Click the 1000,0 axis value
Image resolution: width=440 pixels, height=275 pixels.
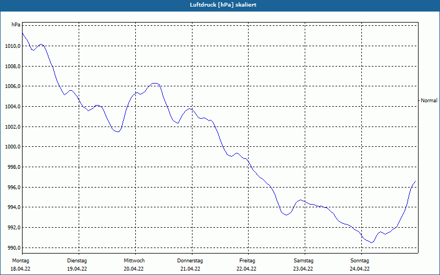click(13, 147)
